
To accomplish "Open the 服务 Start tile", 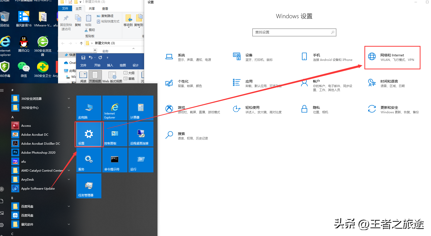I will [89, 160].
